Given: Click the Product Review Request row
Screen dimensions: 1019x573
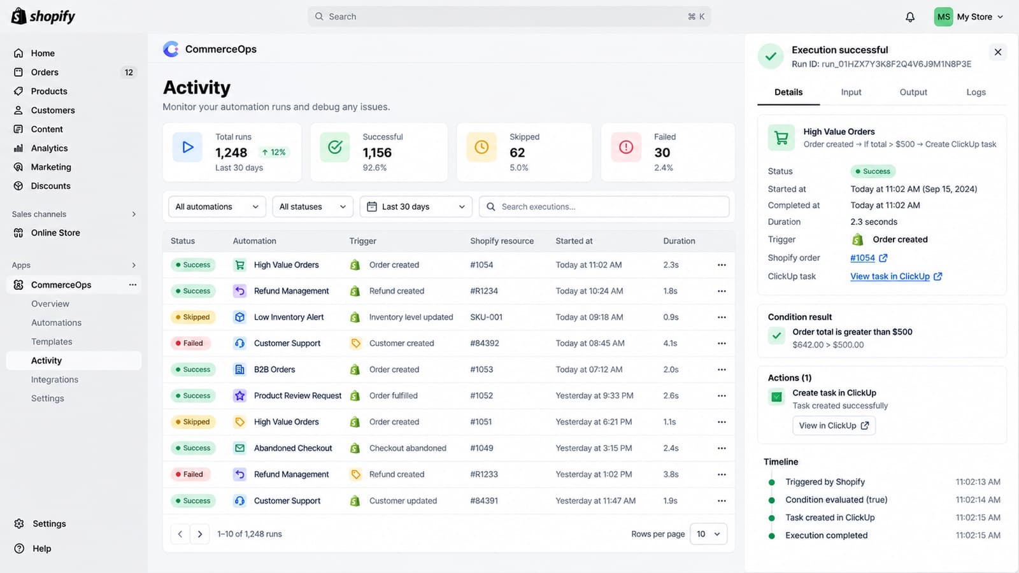Looking at the screenshot, I should 449,396.
